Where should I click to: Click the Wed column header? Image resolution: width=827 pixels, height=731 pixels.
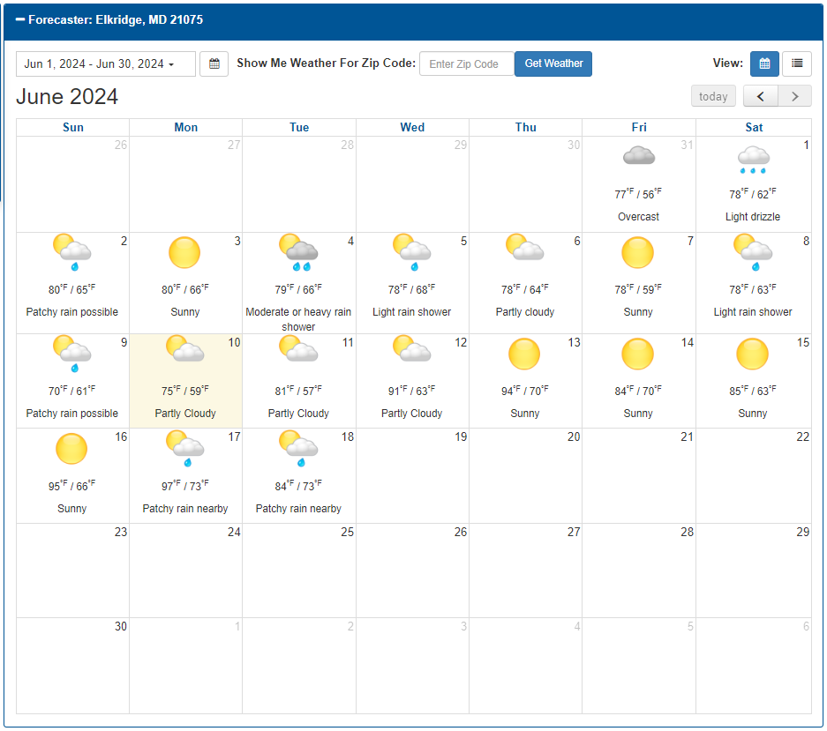click(x=412, y=128)
